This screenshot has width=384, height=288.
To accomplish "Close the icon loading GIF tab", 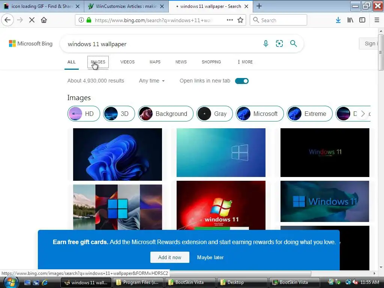I will [x=78, y=6].
